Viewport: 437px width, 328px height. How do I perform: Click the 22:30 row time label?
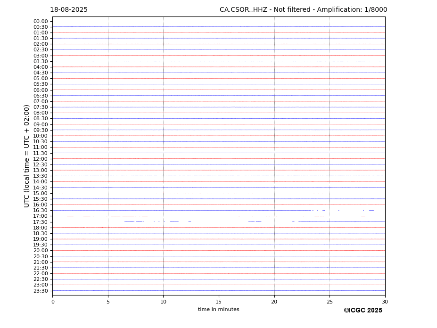point(41,279)
